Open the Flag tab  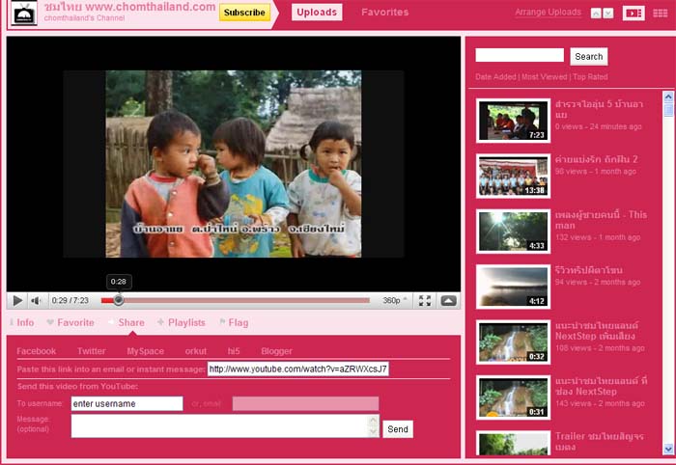point(234,322)
